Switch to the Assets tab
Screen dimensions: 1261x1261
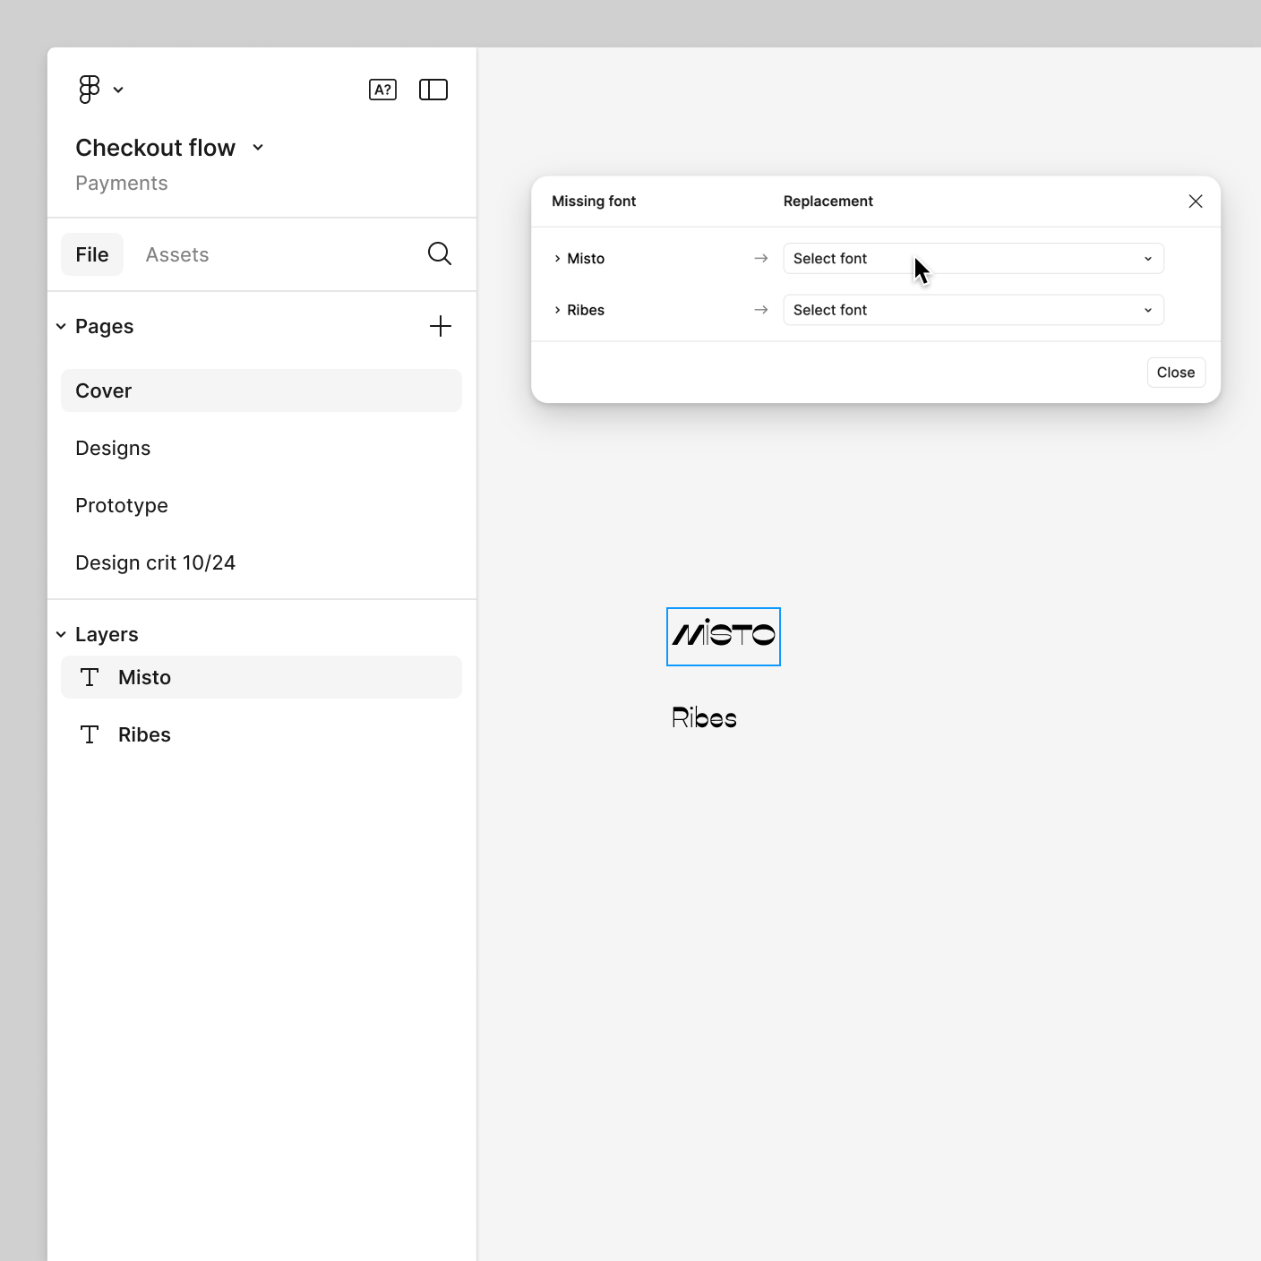[176, 254]
